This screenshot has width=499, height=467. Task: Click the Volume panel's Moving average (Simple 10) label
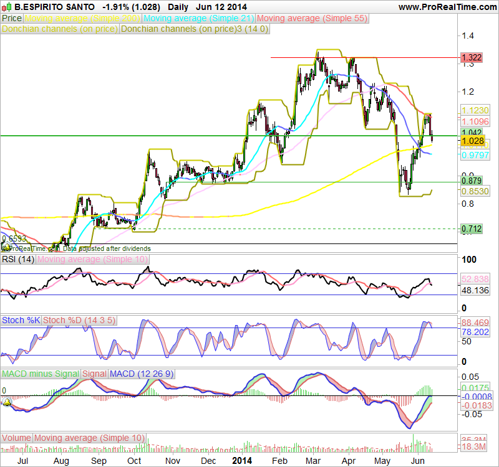point(89,438)
